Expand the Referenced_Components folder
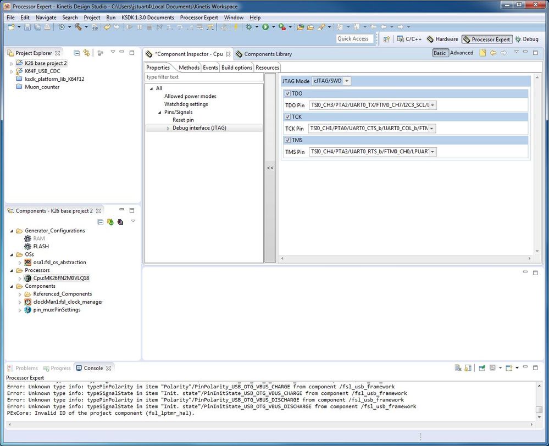This screenshot has width=549, height=446. pos(20,294)
